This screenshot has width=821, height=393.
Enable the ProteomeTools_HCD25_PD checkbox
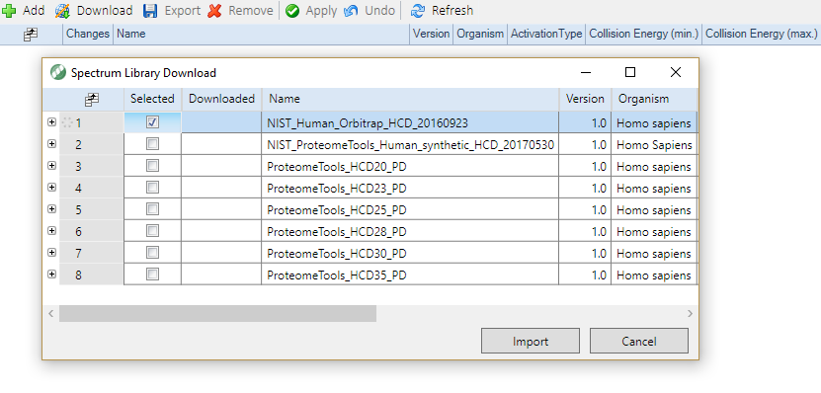152,209
